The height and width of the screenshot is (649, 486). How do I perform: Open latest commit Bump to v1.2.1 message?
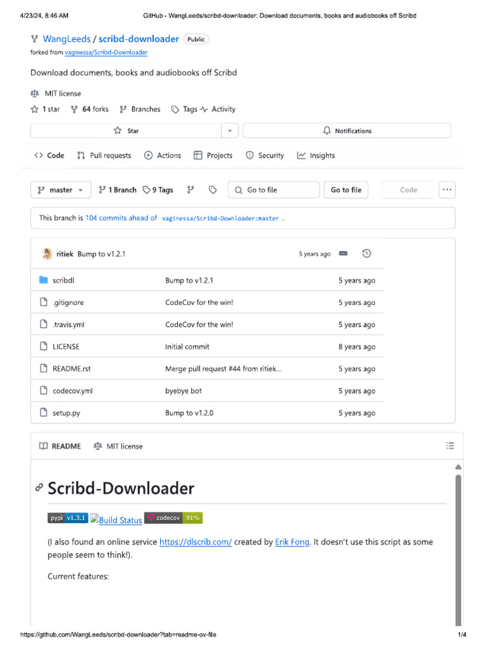pos(101,254)
